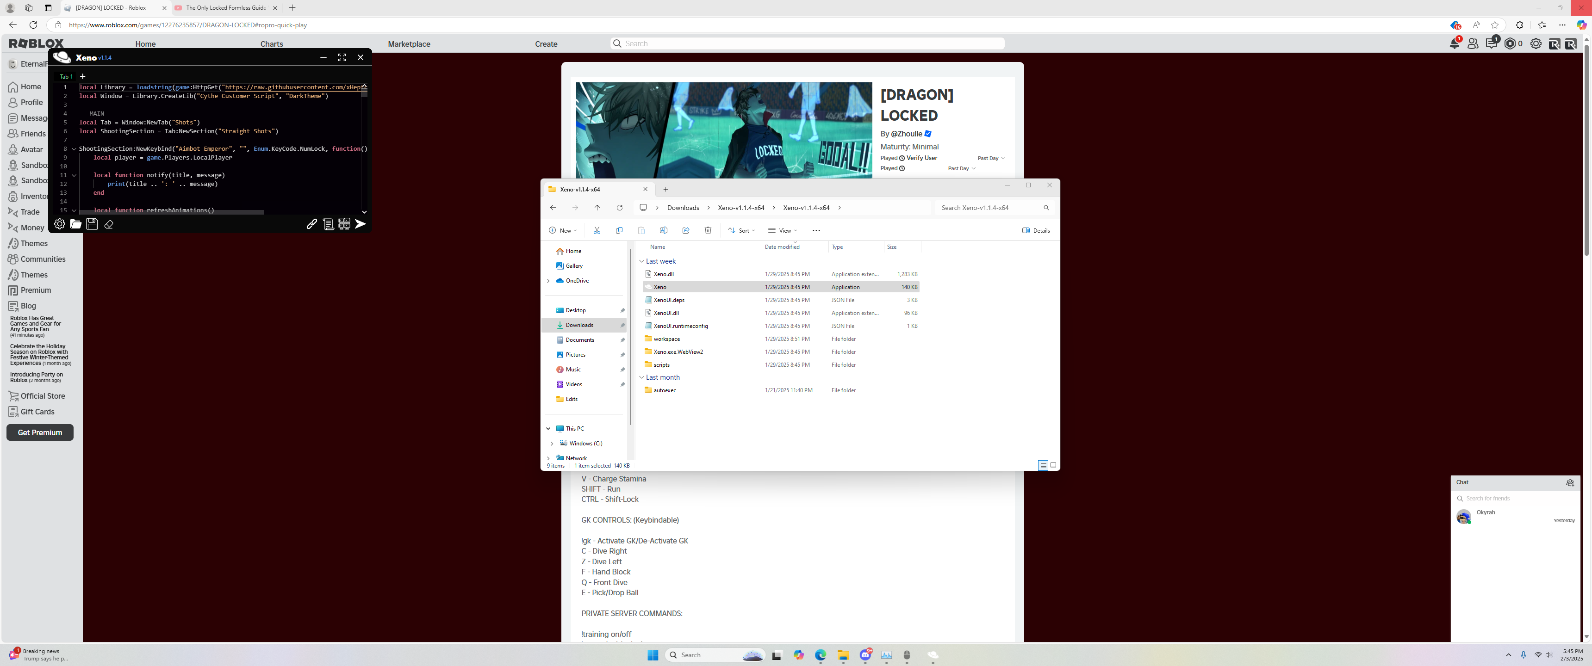The height and width of the screenshot is (666, 1592).
Task: Clear the editor with the eraser icon
Action: pos(109,224)
